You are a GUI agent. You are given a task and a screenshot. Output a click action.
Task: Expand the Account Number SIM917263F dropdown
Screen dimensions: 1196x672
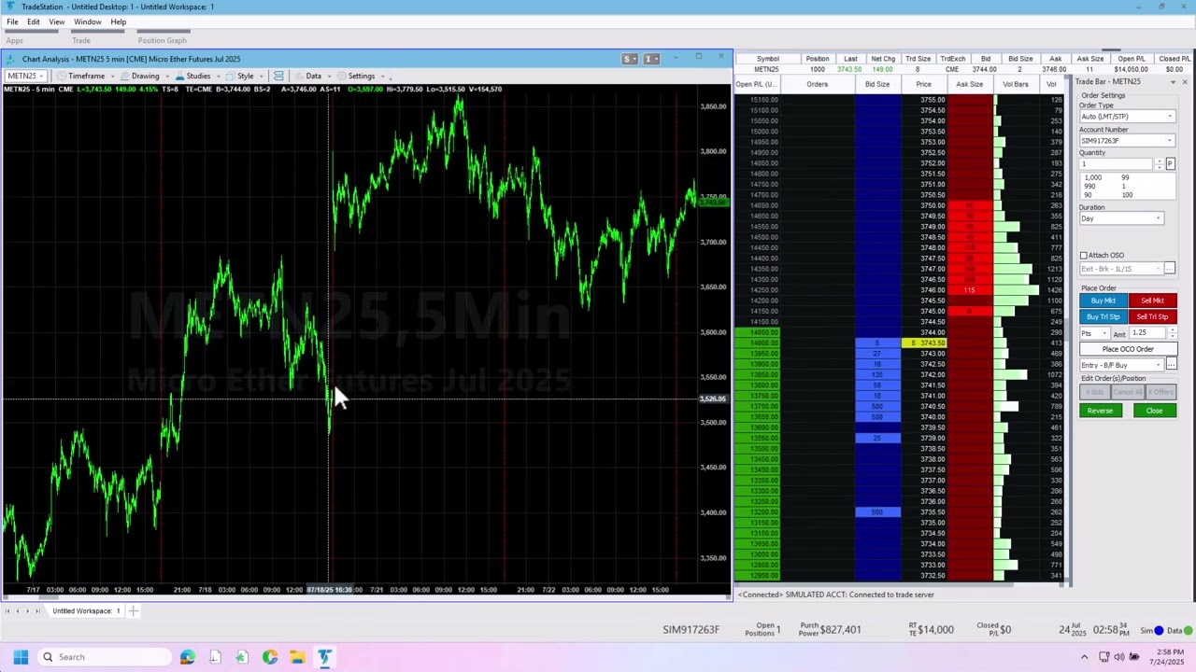click(x=1169, y=141)
